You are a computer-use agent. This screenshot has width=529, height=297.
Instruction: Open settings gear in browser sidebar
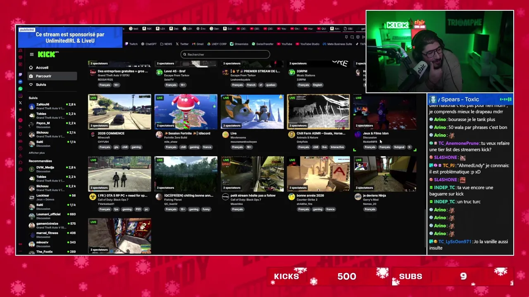coord(20,170)
